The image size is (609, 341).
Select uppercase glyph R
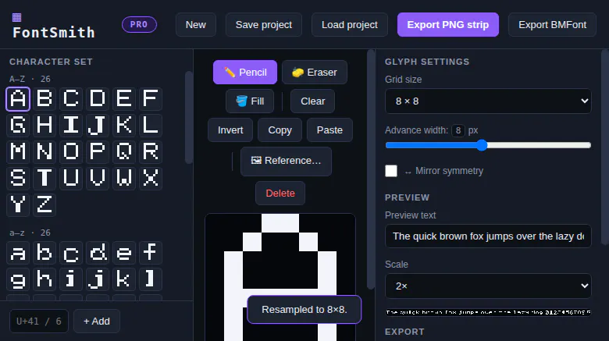coord(151,151)
